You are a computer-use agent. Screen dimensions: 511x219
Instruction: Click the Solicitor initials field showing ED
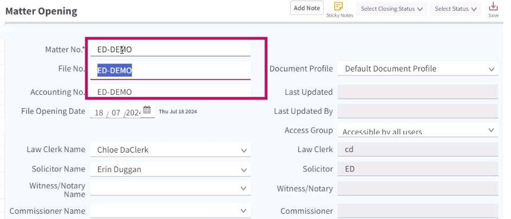pyautogui.click(x=418, y=169)
